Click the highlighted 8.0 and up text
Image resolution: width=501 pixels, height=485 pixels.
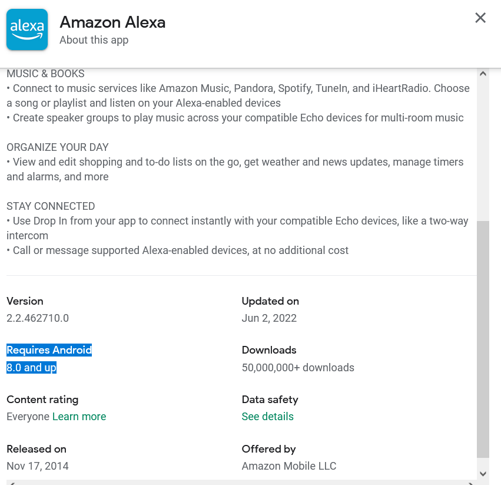pyautogui.click(x=31, y=368)
